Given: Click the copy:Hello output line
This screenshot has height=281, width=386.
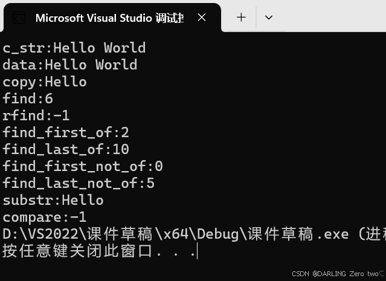Looking at the screenshot, I should coord(45,82).
